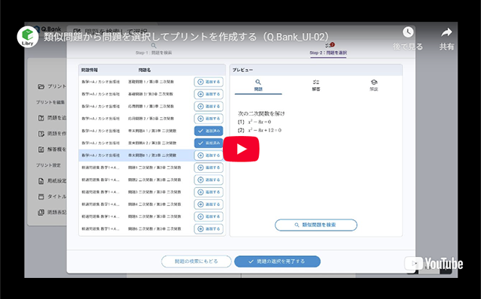Open the プリント folder icon in sidebar

[x=41, y=86]
